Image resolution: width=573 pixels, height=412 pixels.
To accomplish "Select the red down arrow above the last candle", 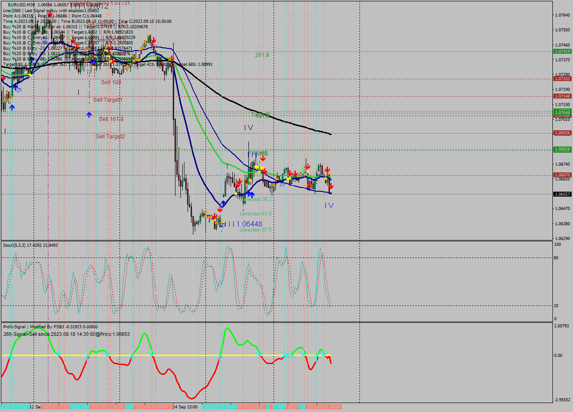I will [x=328, y=169].
